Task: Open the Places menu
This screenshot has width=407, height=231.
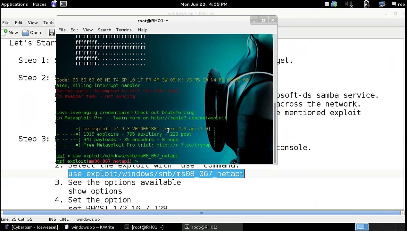Action: (x=39, y=4)
